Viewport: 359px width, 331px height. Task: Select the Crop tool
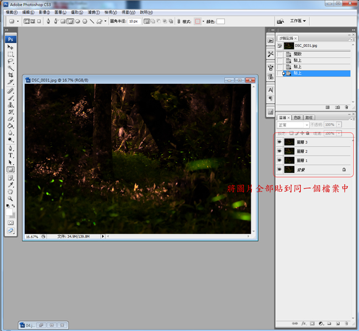pyautogui.click(x=10, y=75)
